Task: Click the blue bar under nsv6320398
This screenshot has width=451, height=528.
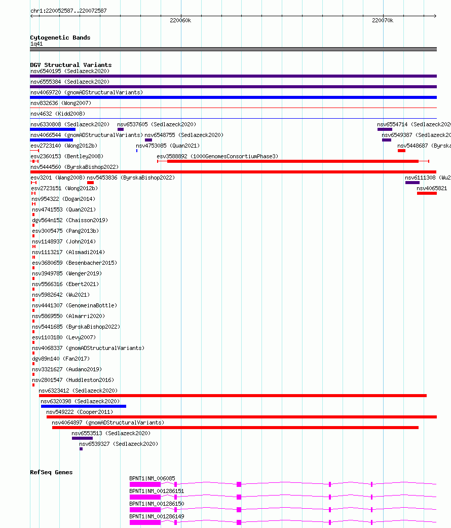Action: (x=84, y=406)
